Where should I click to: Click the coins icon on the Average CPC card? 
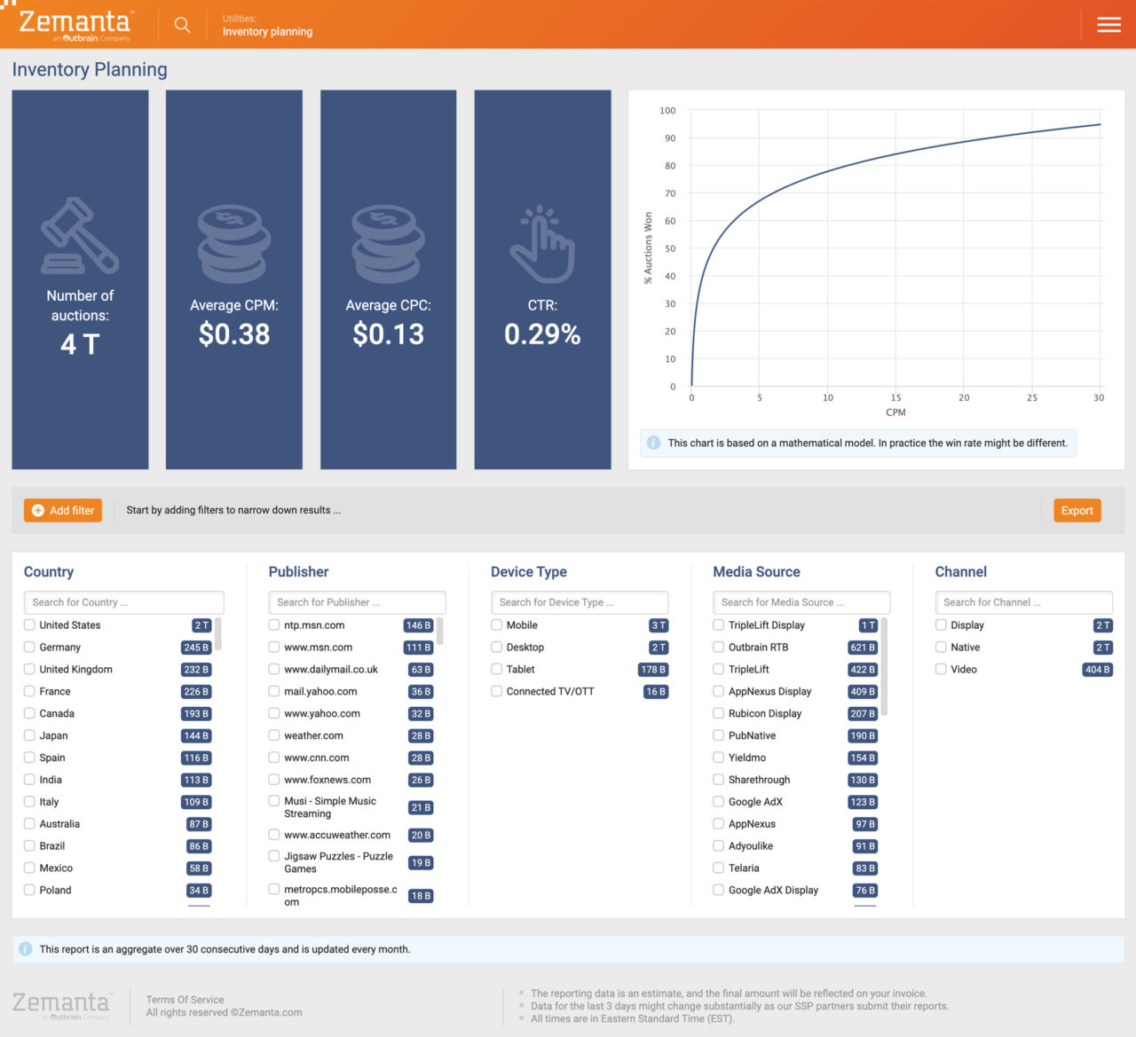(x=388, y=244)
